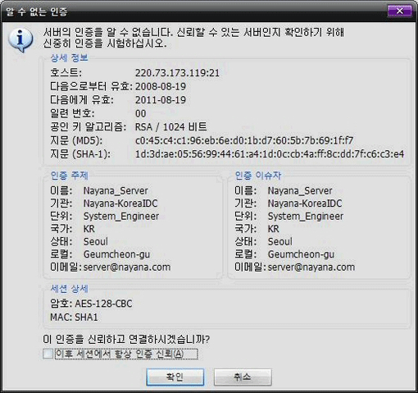
Task: Click the SHA-1 fingerprint value
Action: point(270,154)
